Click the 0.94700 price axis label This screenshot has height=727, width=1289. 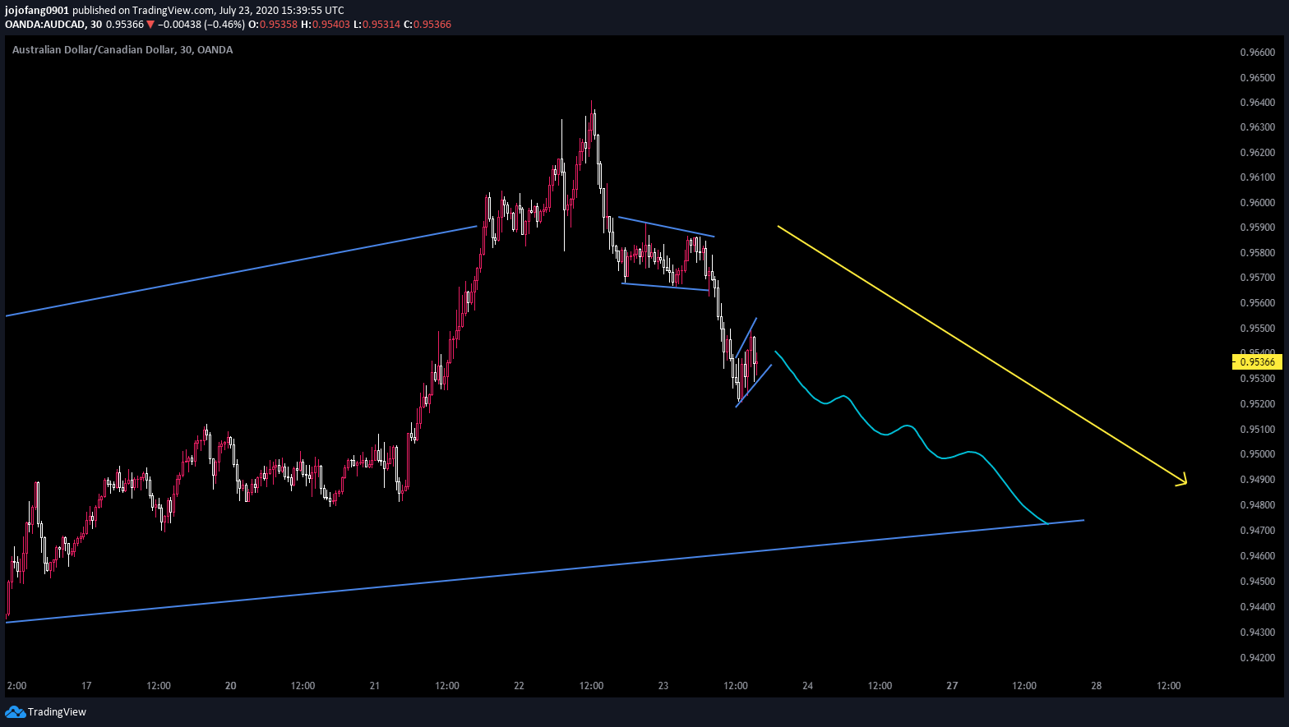[1257, 531]
